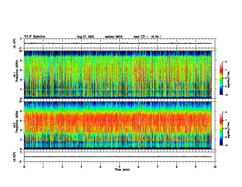Select the ch.2 "Frequency (kHz)" axis label
The width and height of the screenshot is (242, 187).
(x=17, y=121)
